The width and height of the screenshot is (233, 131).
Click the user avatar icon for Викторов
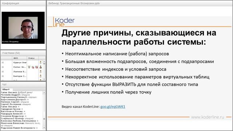point(40,76)
